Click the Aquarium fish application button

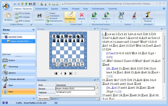click(6, 6)
